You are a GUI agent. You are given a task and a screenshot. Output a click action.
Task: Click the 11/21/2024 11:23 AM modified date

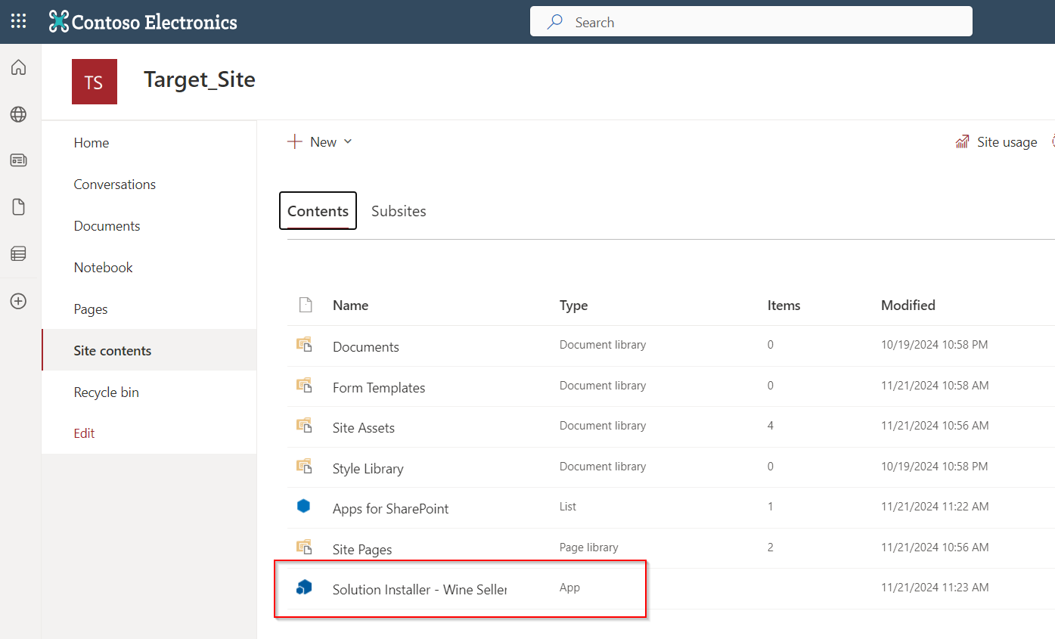935,588
